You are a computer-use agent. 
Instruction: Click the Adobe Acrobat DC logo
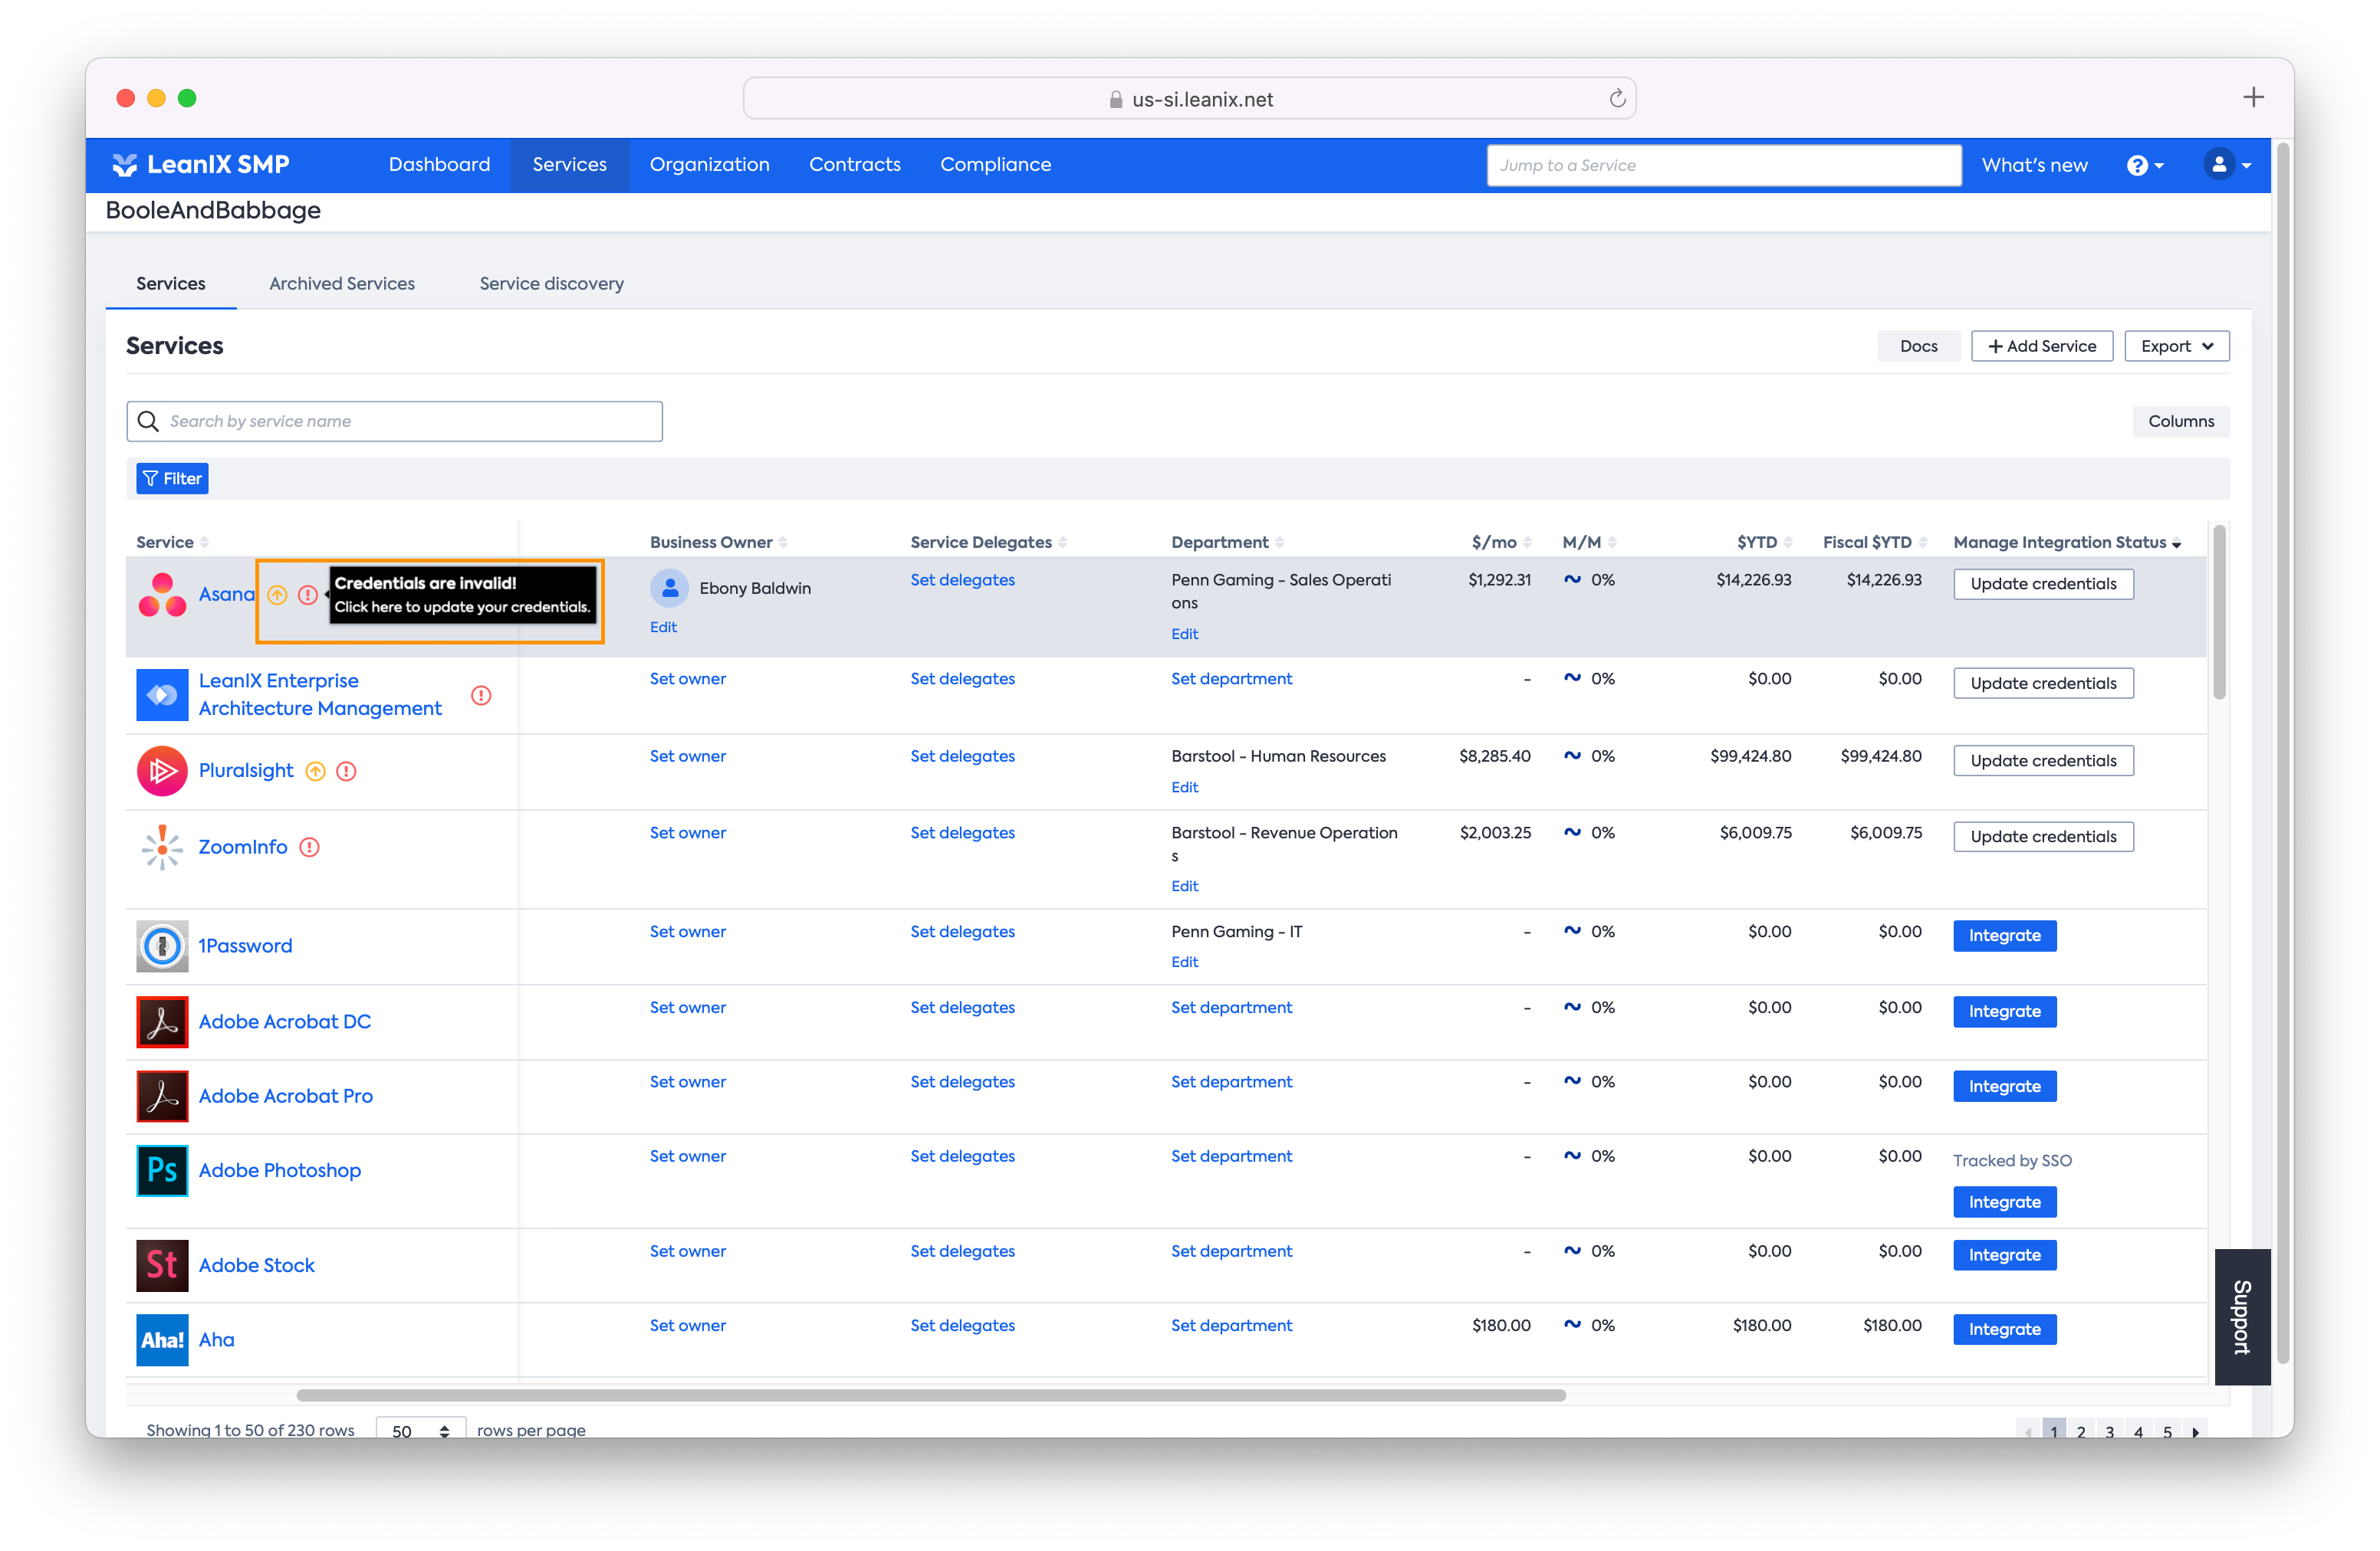162,1021
